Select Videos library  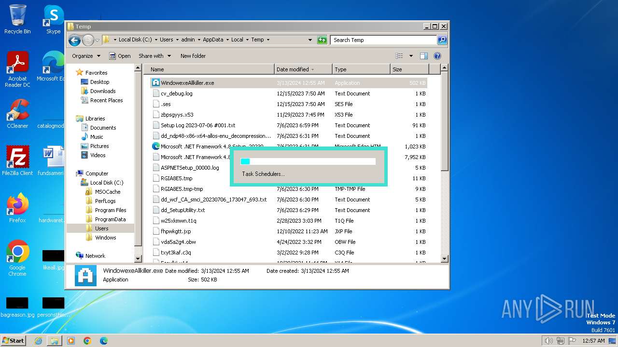point(98,155)
